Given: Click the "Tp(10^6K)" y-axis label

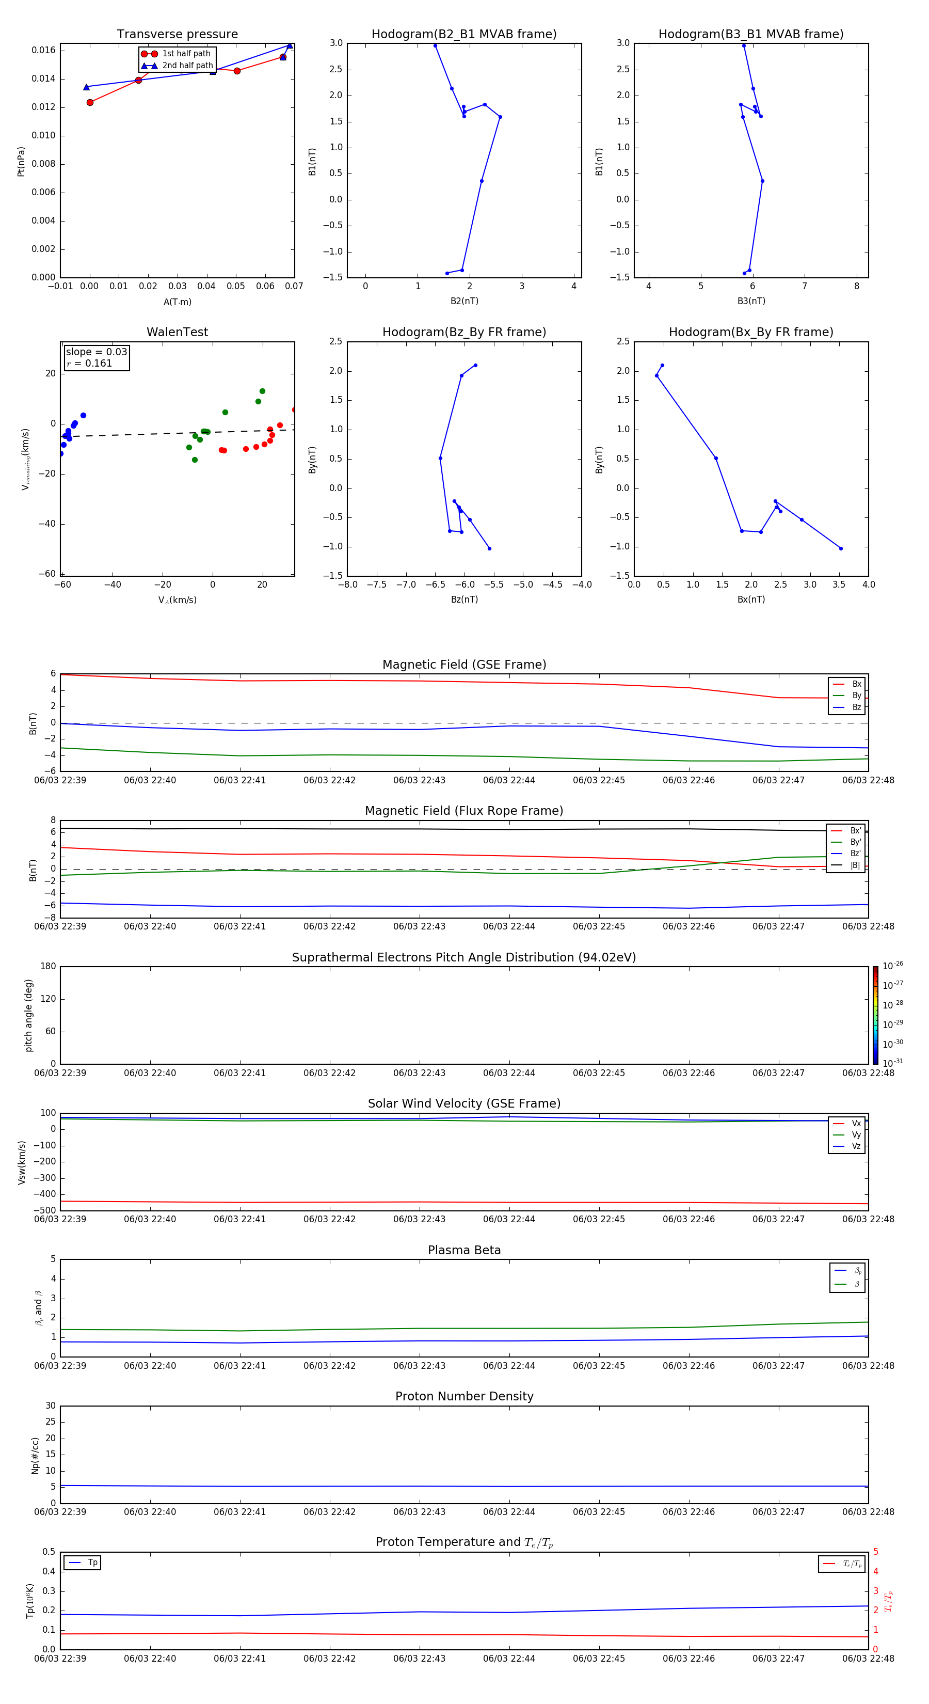Looking at the screenshot, I should (30, 1601).
